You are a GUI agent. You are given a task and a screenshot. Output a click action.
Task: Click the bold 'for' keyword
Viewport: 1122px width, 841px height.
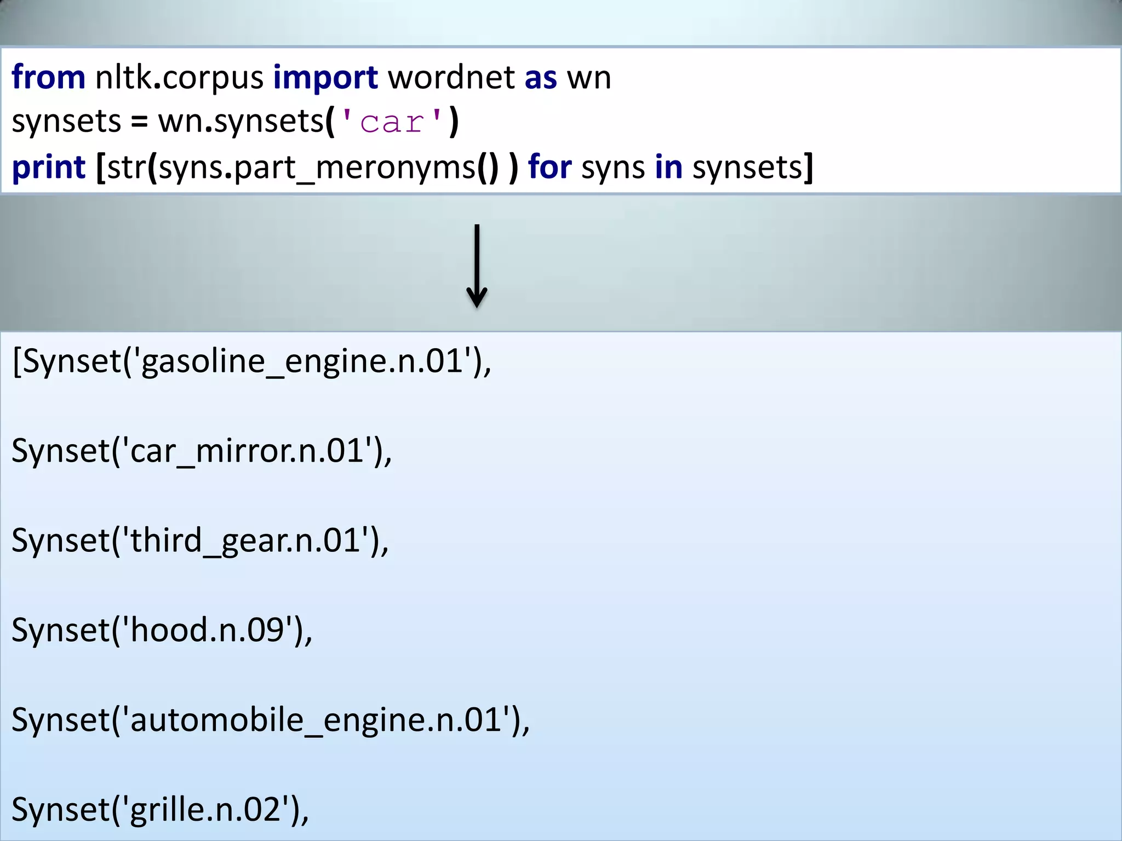tap(549, 167)
